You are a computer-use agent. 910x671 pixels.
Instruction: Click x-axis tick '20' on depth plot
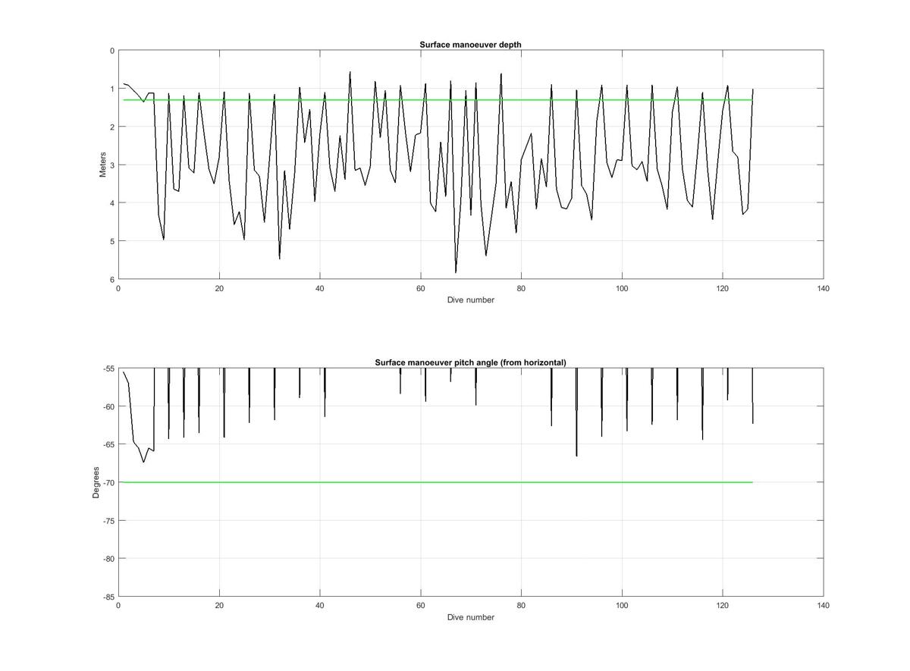(x=219, y=288)
